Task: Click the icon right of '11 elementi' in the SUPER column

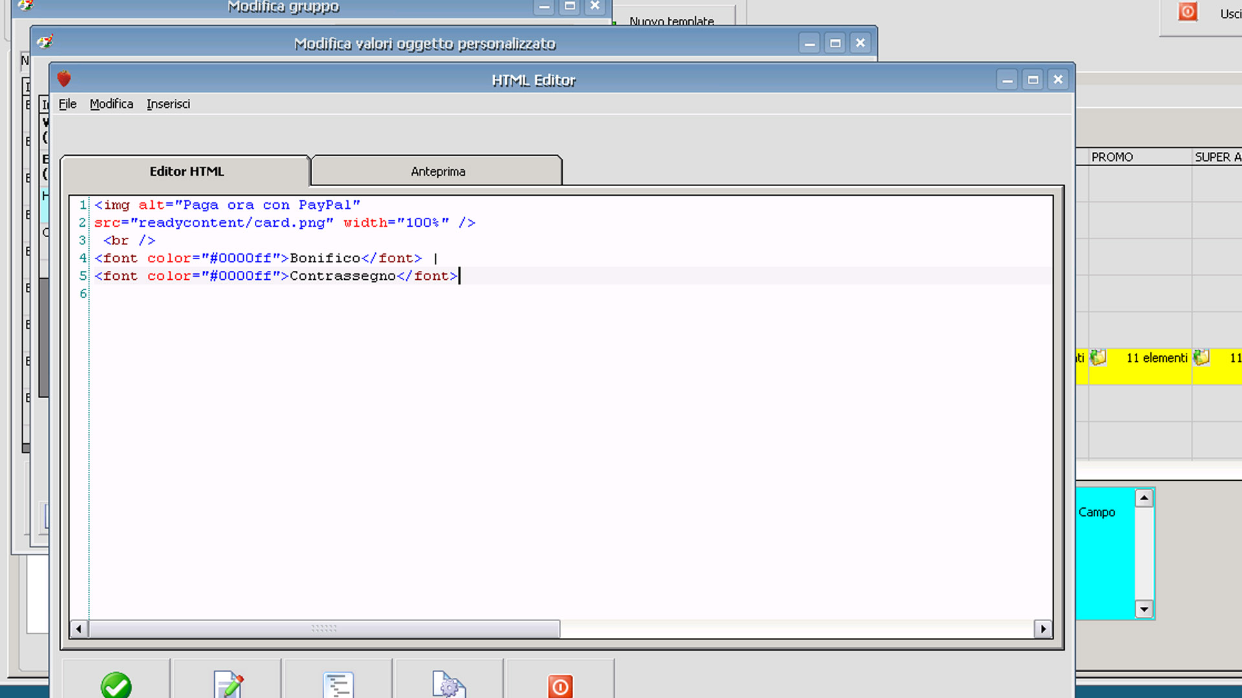Action: pos(1201,357)
